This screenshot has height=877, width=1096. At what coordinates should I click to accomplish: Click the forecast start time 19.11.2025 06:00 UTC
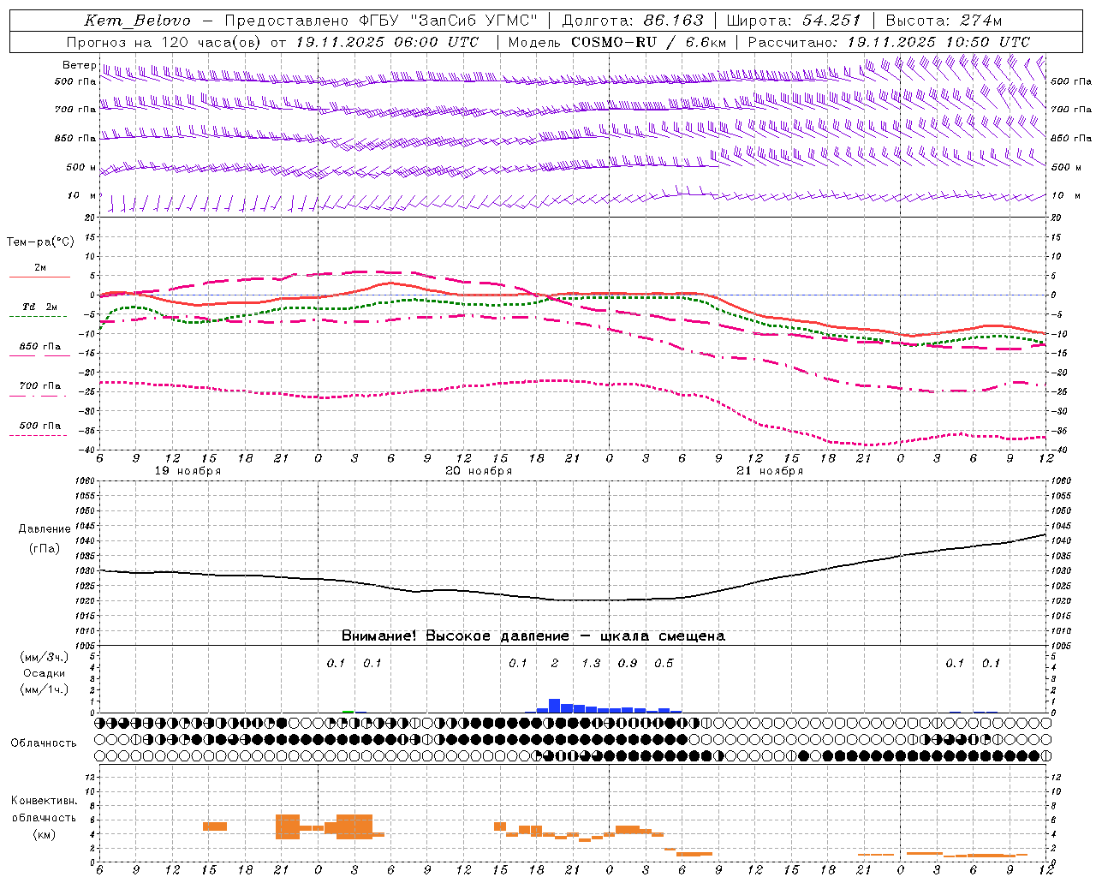[x=387, y=42]
